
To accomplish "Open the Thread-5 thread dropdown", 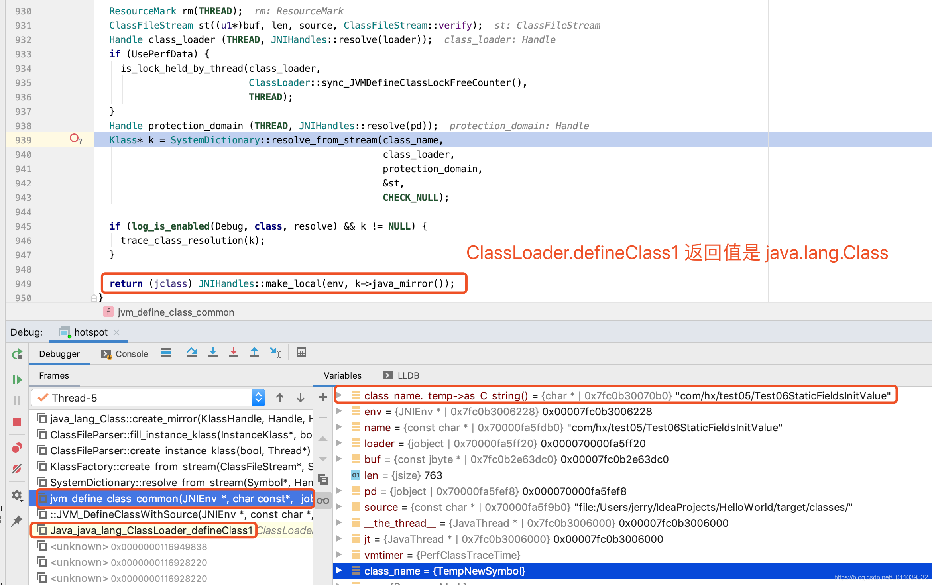I will (x=258, y=398).
